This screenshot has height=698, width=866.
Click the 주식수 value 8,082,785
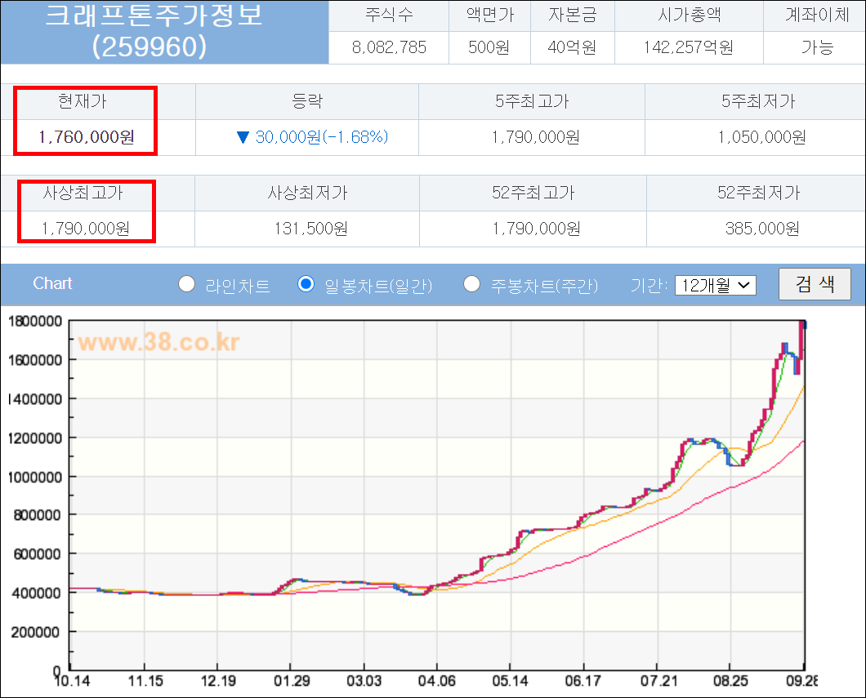(389, 47)
